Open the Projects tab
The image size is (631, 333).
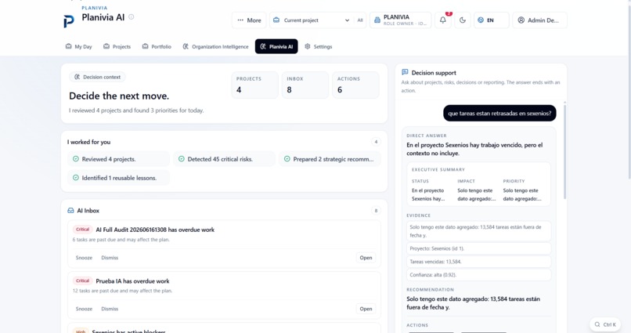tap(117, 46)
